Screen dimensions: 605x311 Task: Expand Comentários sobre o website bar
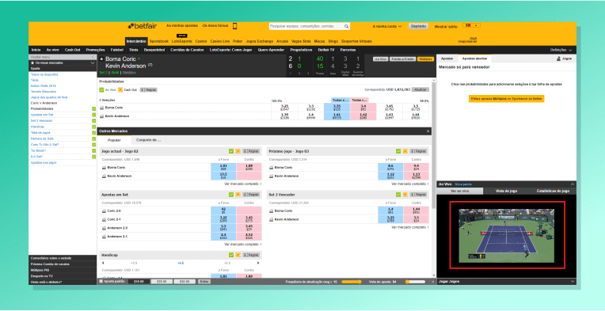[x=63, y=258]
